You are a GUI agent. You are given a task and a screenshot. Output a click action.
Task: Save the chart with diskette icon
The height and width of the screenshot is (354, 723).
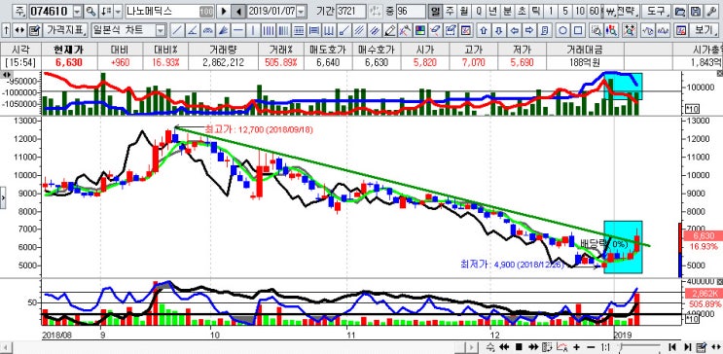click(696, 11)
